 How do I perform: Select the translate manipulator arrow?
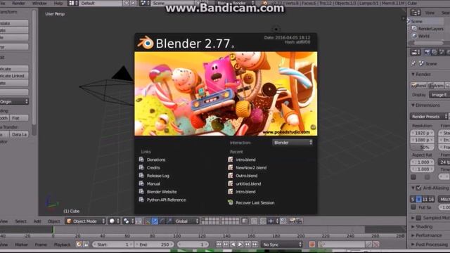tap(155, 221)
